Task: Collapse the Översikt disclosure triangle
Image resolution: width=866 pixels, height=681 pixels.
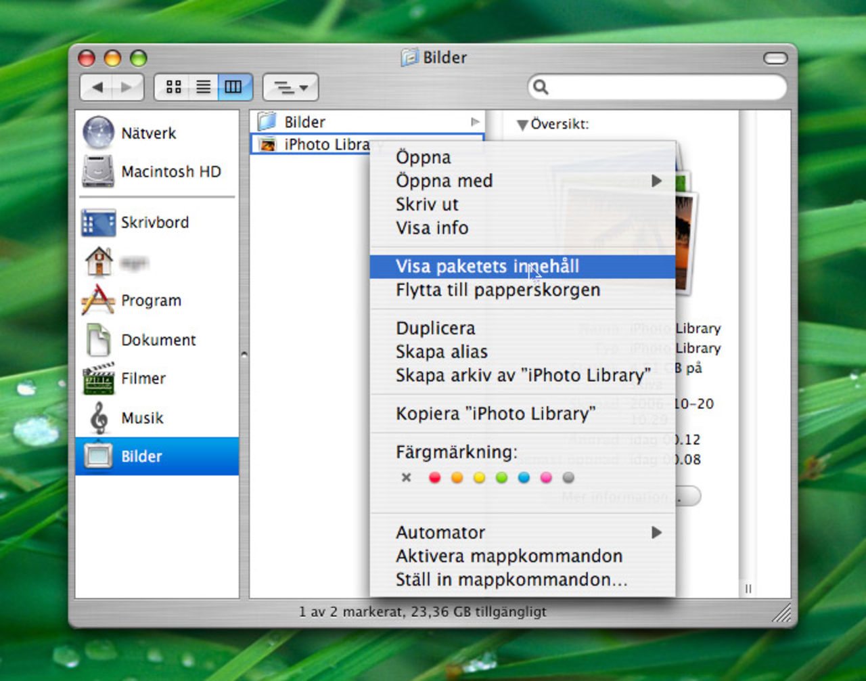Action: click(522, 125)
